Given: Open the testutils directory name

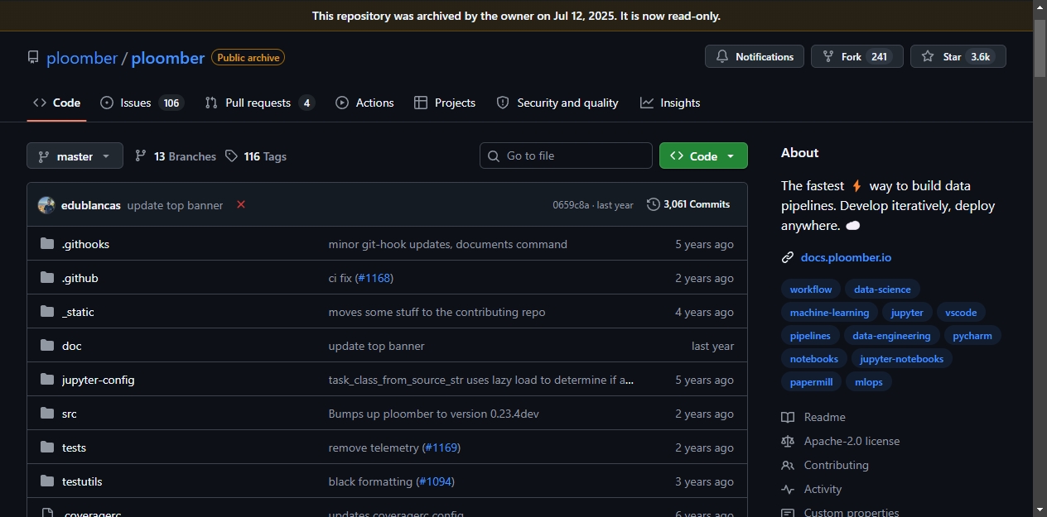Looking at the screenshot, I should [x=82, y=481].
